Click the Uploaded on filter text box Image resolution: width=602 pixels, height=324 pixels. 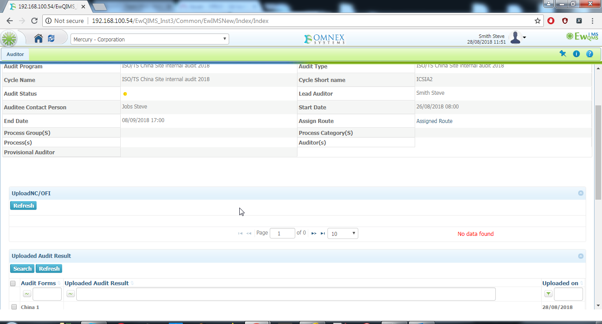point(569,294)
